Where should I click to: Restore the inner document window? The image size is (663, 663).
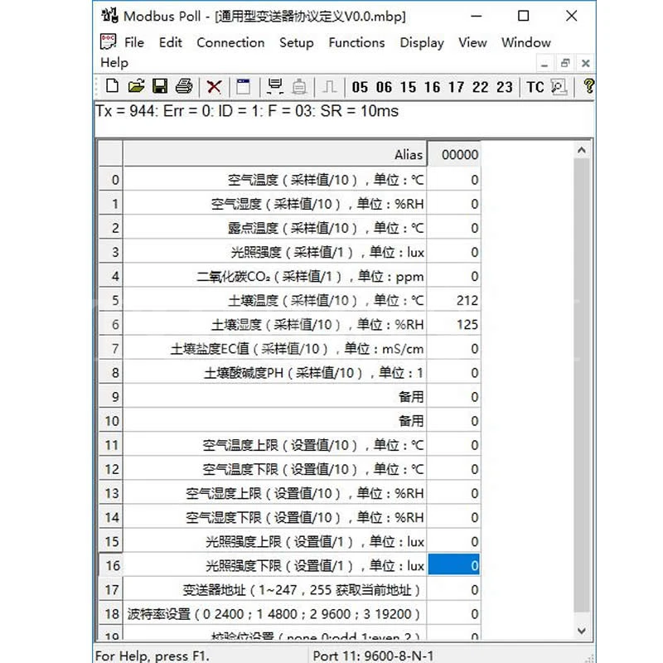pyautogui.click(x=565, y=64)
